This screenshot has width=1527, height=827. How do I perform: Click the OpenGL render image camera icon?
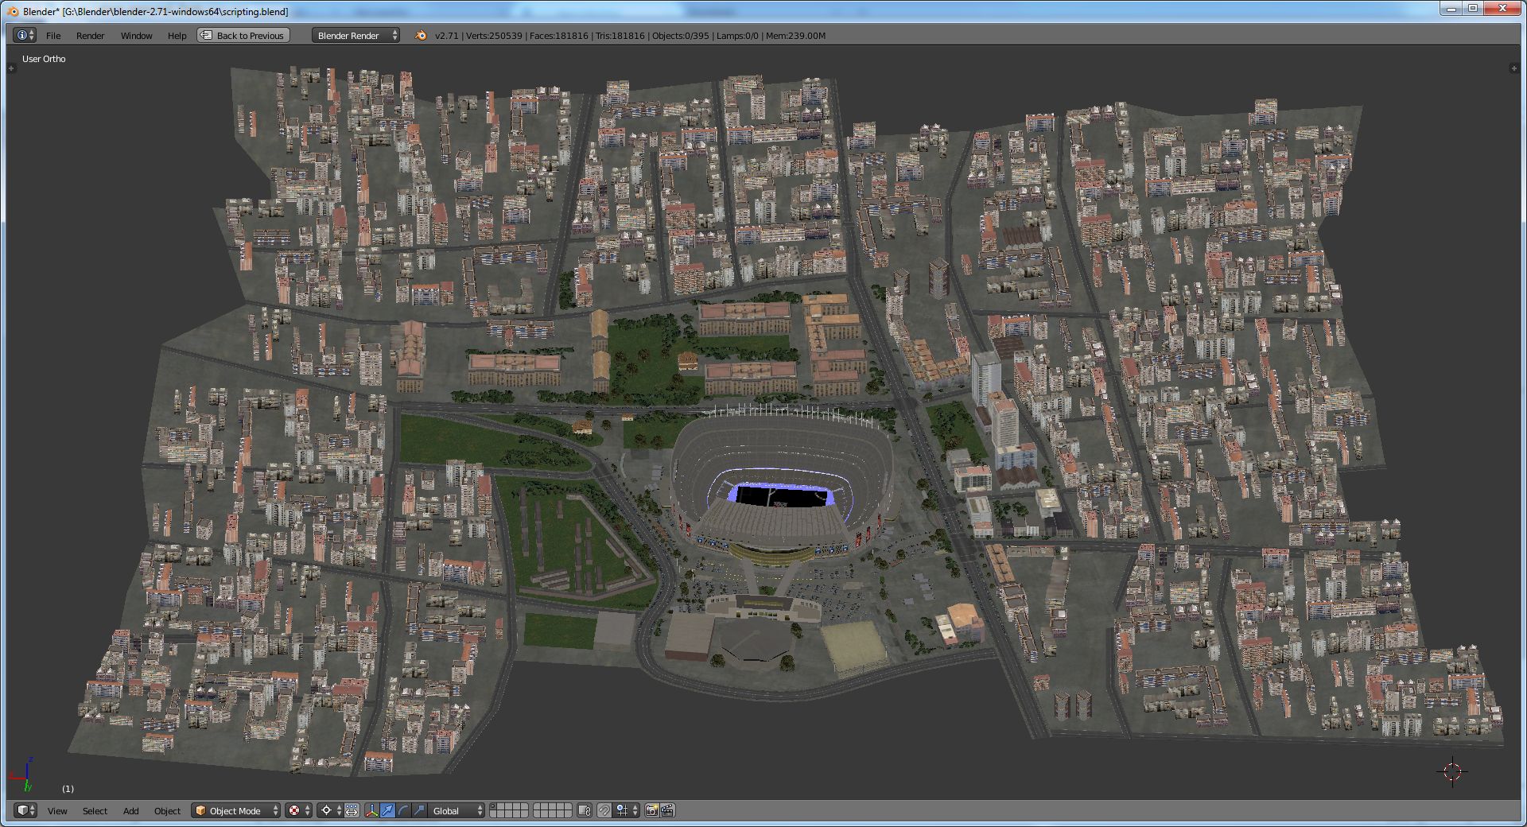point(651,810)
